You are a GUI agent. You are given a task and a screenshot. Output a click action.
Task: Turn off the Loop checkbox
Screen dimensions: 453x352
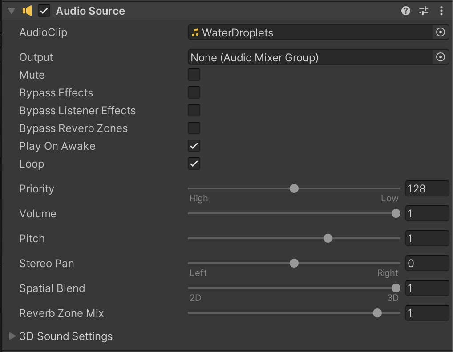(194, 164)
